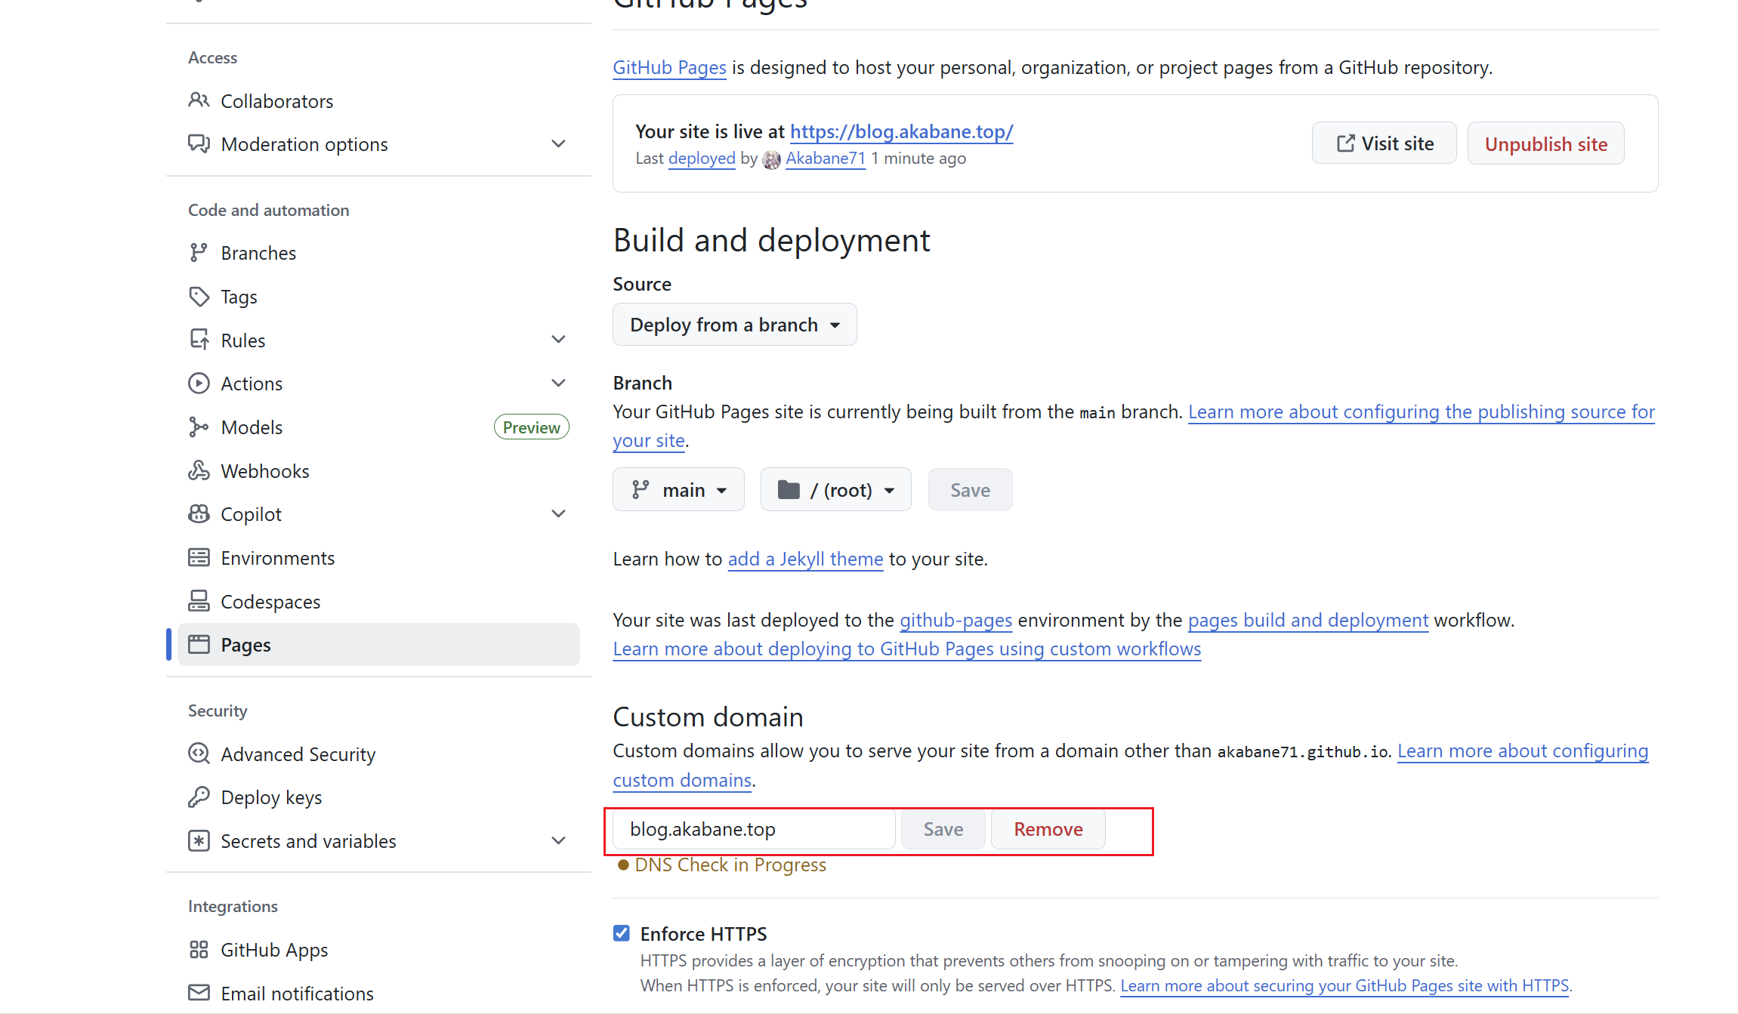Click the Unpublish site button
This screenshot has height=1014, width=1738.
(x=1545, y=143)
